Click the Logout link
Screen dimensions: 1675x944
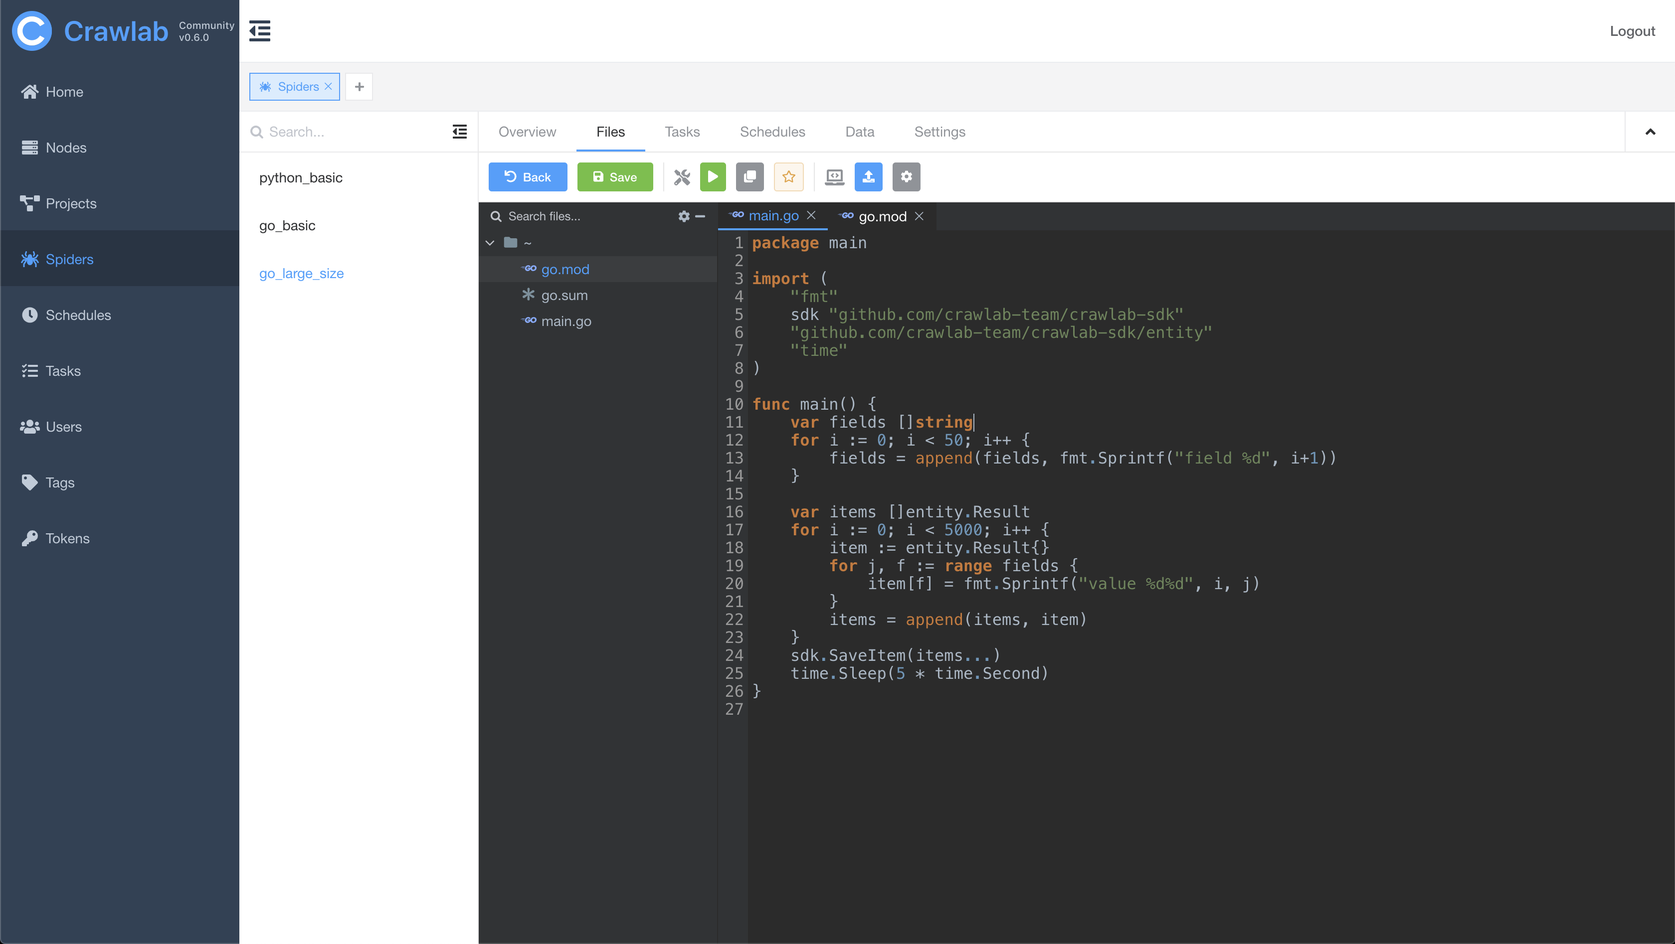click(x=1632, y=31)
